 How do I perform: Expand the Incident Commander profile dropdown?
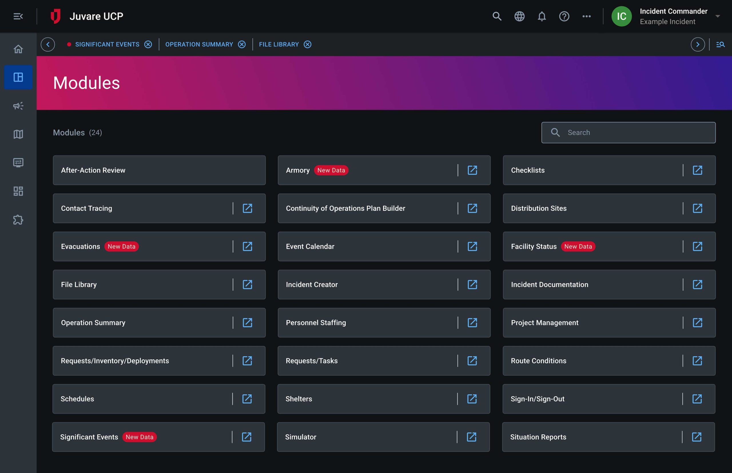pos(717,16)
